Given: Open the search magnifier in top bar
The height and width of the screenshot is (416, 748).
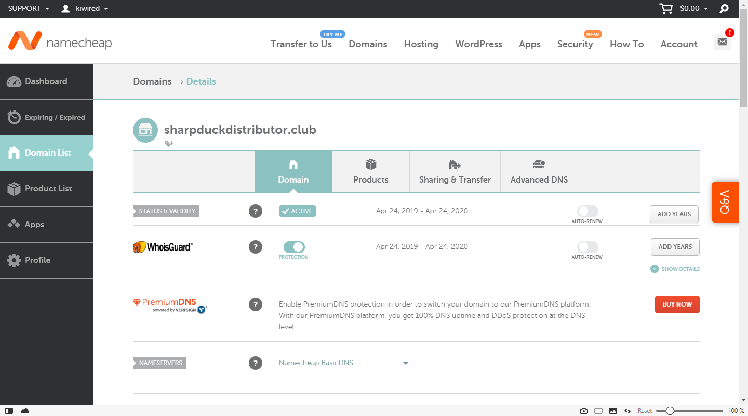Looking at the screenshot, I should pyautogui.click(x=724, y=9).
